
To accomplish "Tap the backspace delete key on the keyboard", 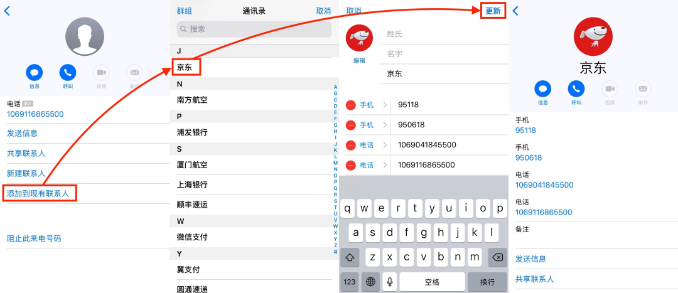I will coord(497,258).
